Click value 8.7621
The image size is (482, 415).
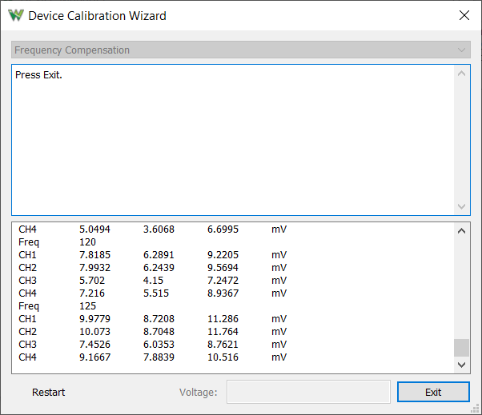[x=223, y=345]
